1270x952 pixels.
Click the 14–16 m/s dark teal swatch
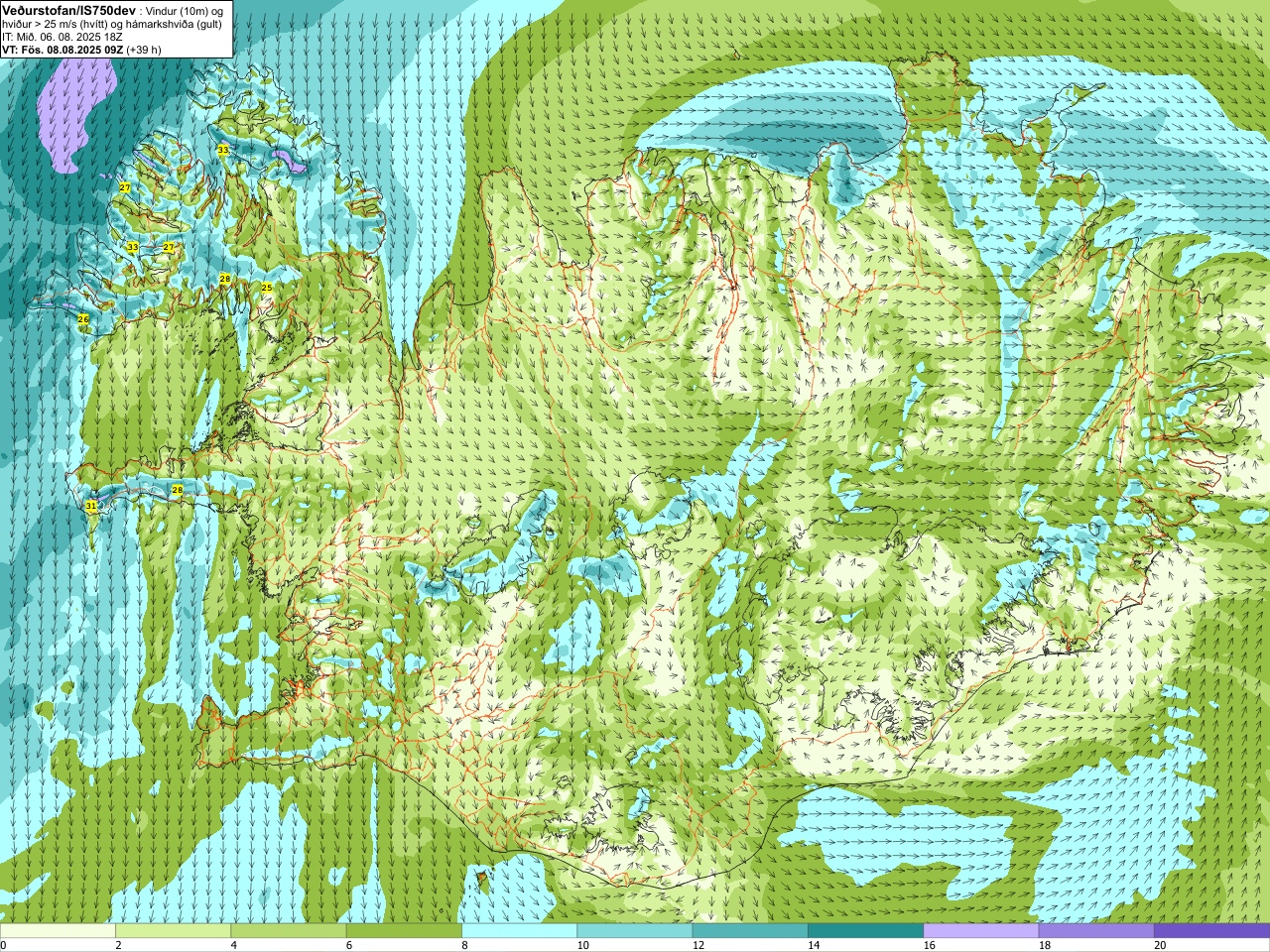coord(865,931)
